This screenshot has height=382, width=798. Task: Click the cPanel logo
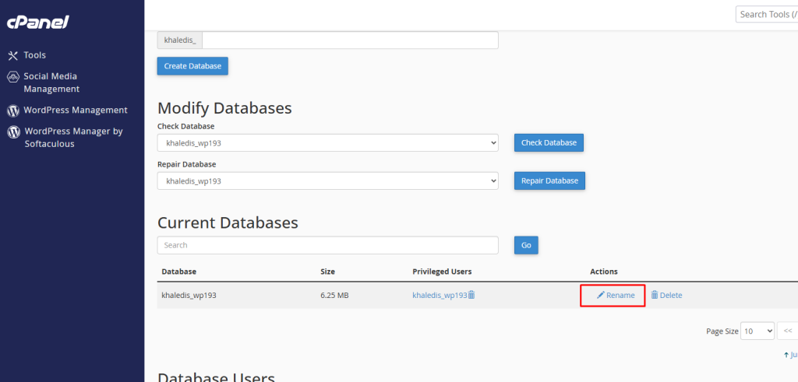tap(37, 23)
